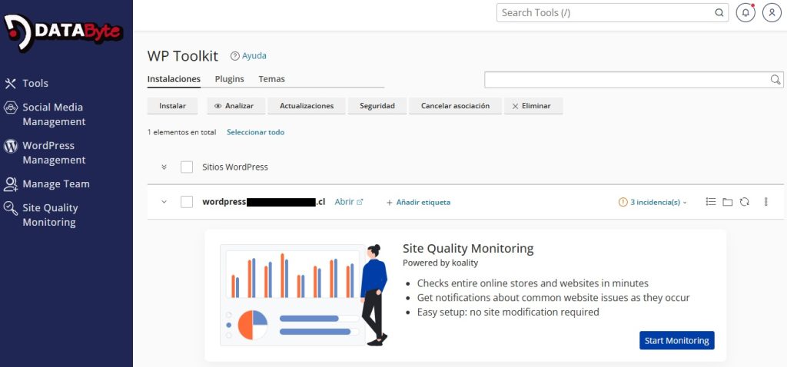This screenshot has width=787, height=367.
Task: Click the Seguridad button
Action: click(377, 106)
